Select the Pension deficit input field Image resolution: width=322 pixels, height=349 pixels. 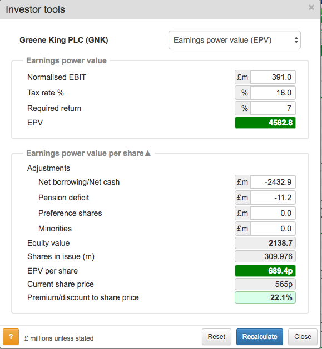273,198
